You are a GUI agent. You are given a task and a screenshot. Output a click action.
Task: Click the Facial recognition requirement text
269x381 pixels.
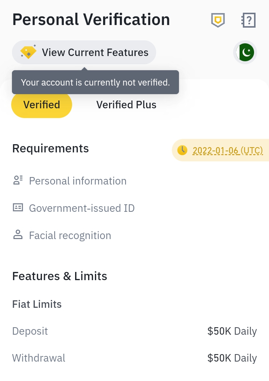pos(70,235)
